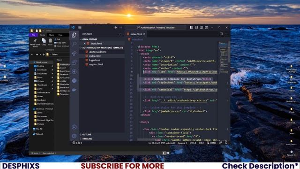Viewport: 300px width, 169px height.
Task: Open the File tab in File Explorer
Action: [33, 35]
